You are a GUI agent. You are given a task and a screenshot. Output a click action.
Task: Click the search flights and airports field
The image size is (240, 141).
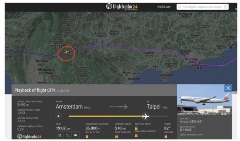coord(202,7)
